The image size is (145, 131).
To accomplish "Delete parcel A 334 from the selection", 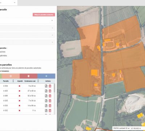I will point(50,86).
